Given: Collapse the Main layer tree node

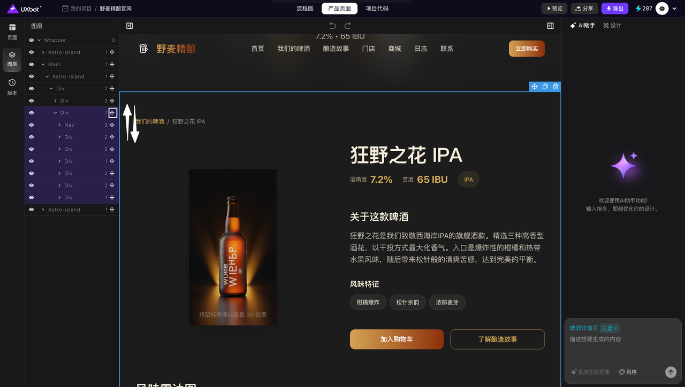Looking at the screenshot, I should 43,64.
